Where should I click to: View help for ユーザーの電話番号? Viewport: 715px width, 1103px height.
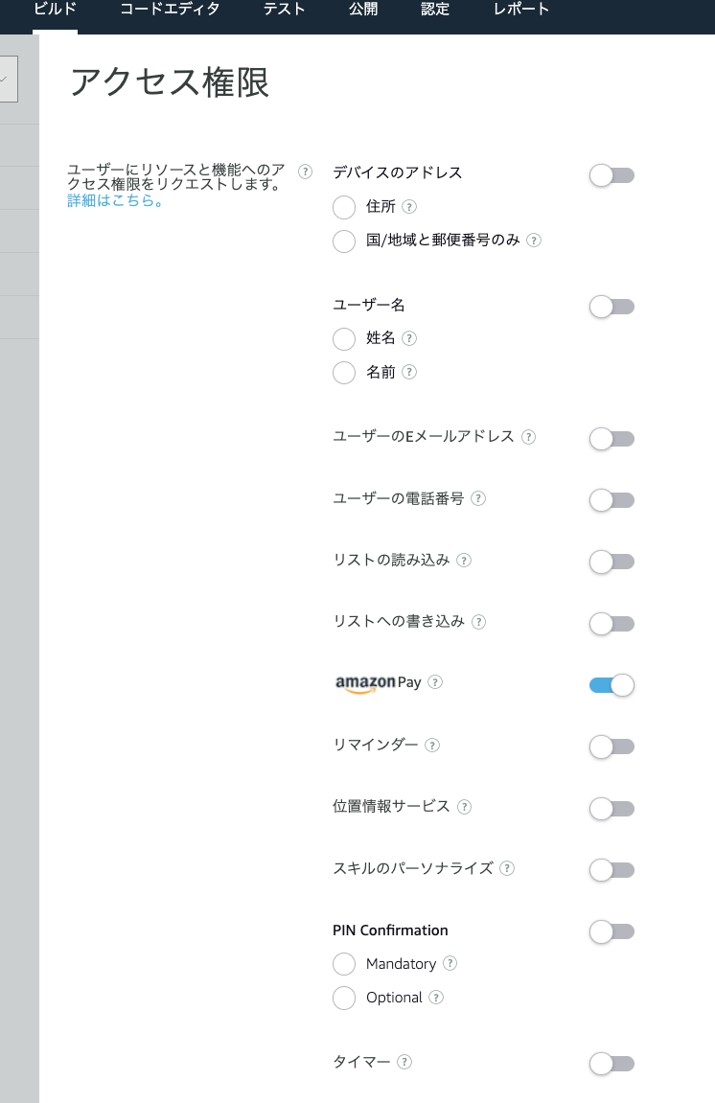tap(476, 498)
